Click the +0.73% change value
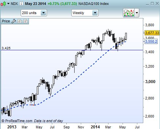This screenshot has width=160, height=129. click(x=54, y=4)
